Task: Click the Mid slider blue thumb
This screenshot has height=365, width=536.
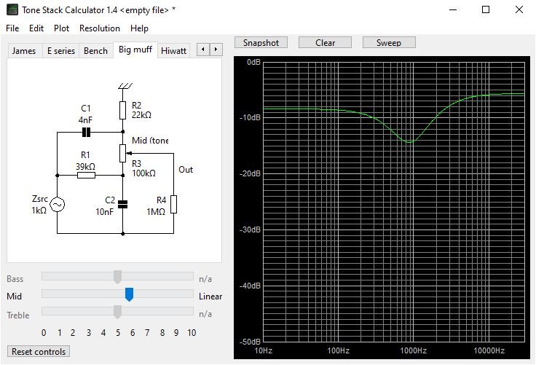Action: [x=129, y=294]
